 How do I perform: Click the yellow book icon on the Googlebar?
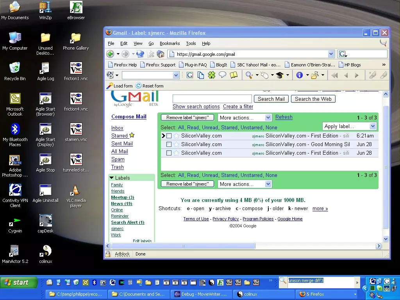(233, 75)
